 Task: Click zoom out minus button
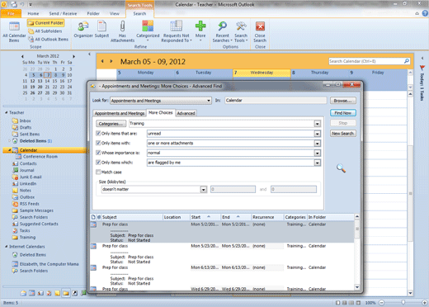[382, 303]
